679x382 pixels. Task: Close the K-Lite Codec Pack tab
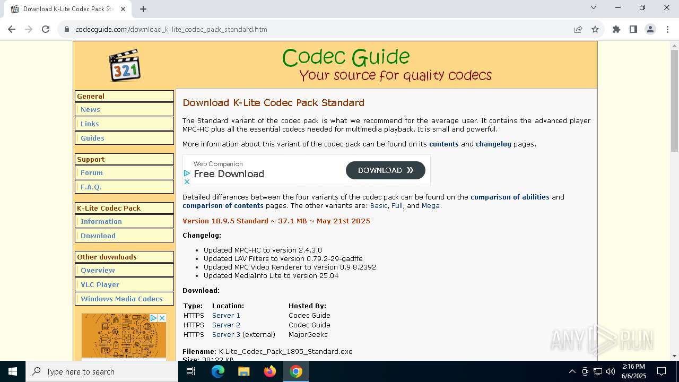(x=123, y=9)
